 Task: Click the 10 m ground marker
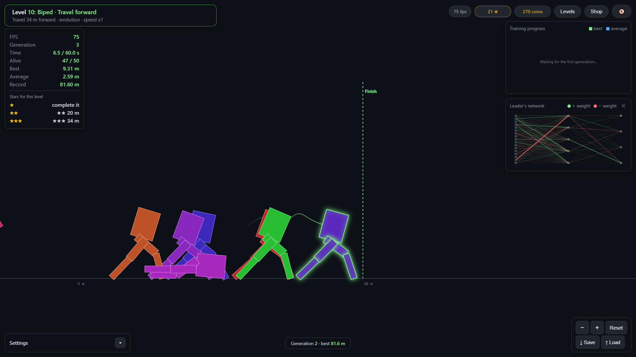368,284
